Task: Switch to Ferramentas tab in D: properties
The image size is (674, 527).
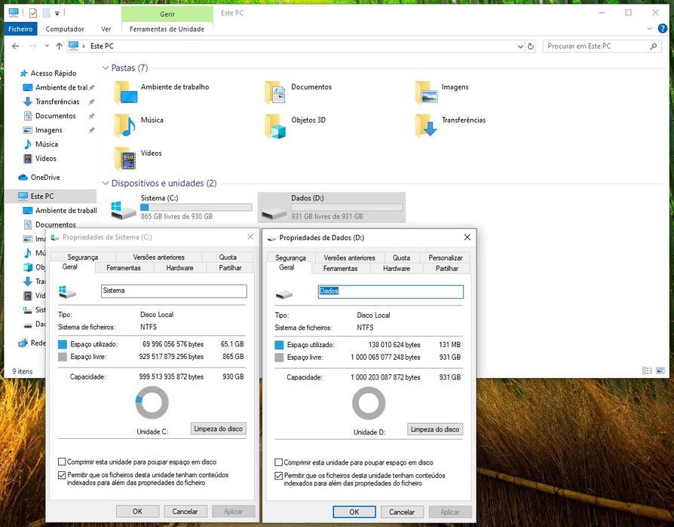Action: pyautogui.click(x=340, y=268)
